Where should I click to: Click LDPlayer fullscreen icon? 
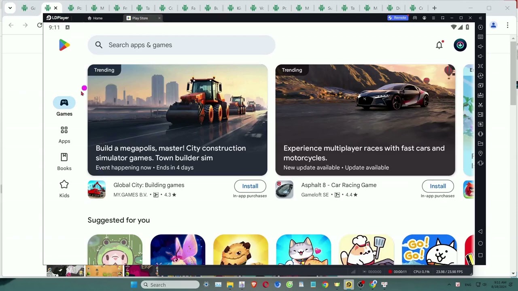(x=480, y=66)
